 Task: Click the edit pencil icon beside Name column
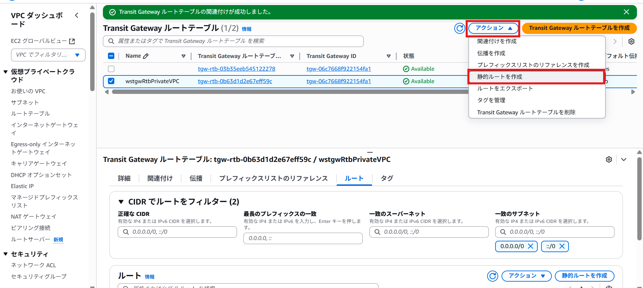(146, 56)
